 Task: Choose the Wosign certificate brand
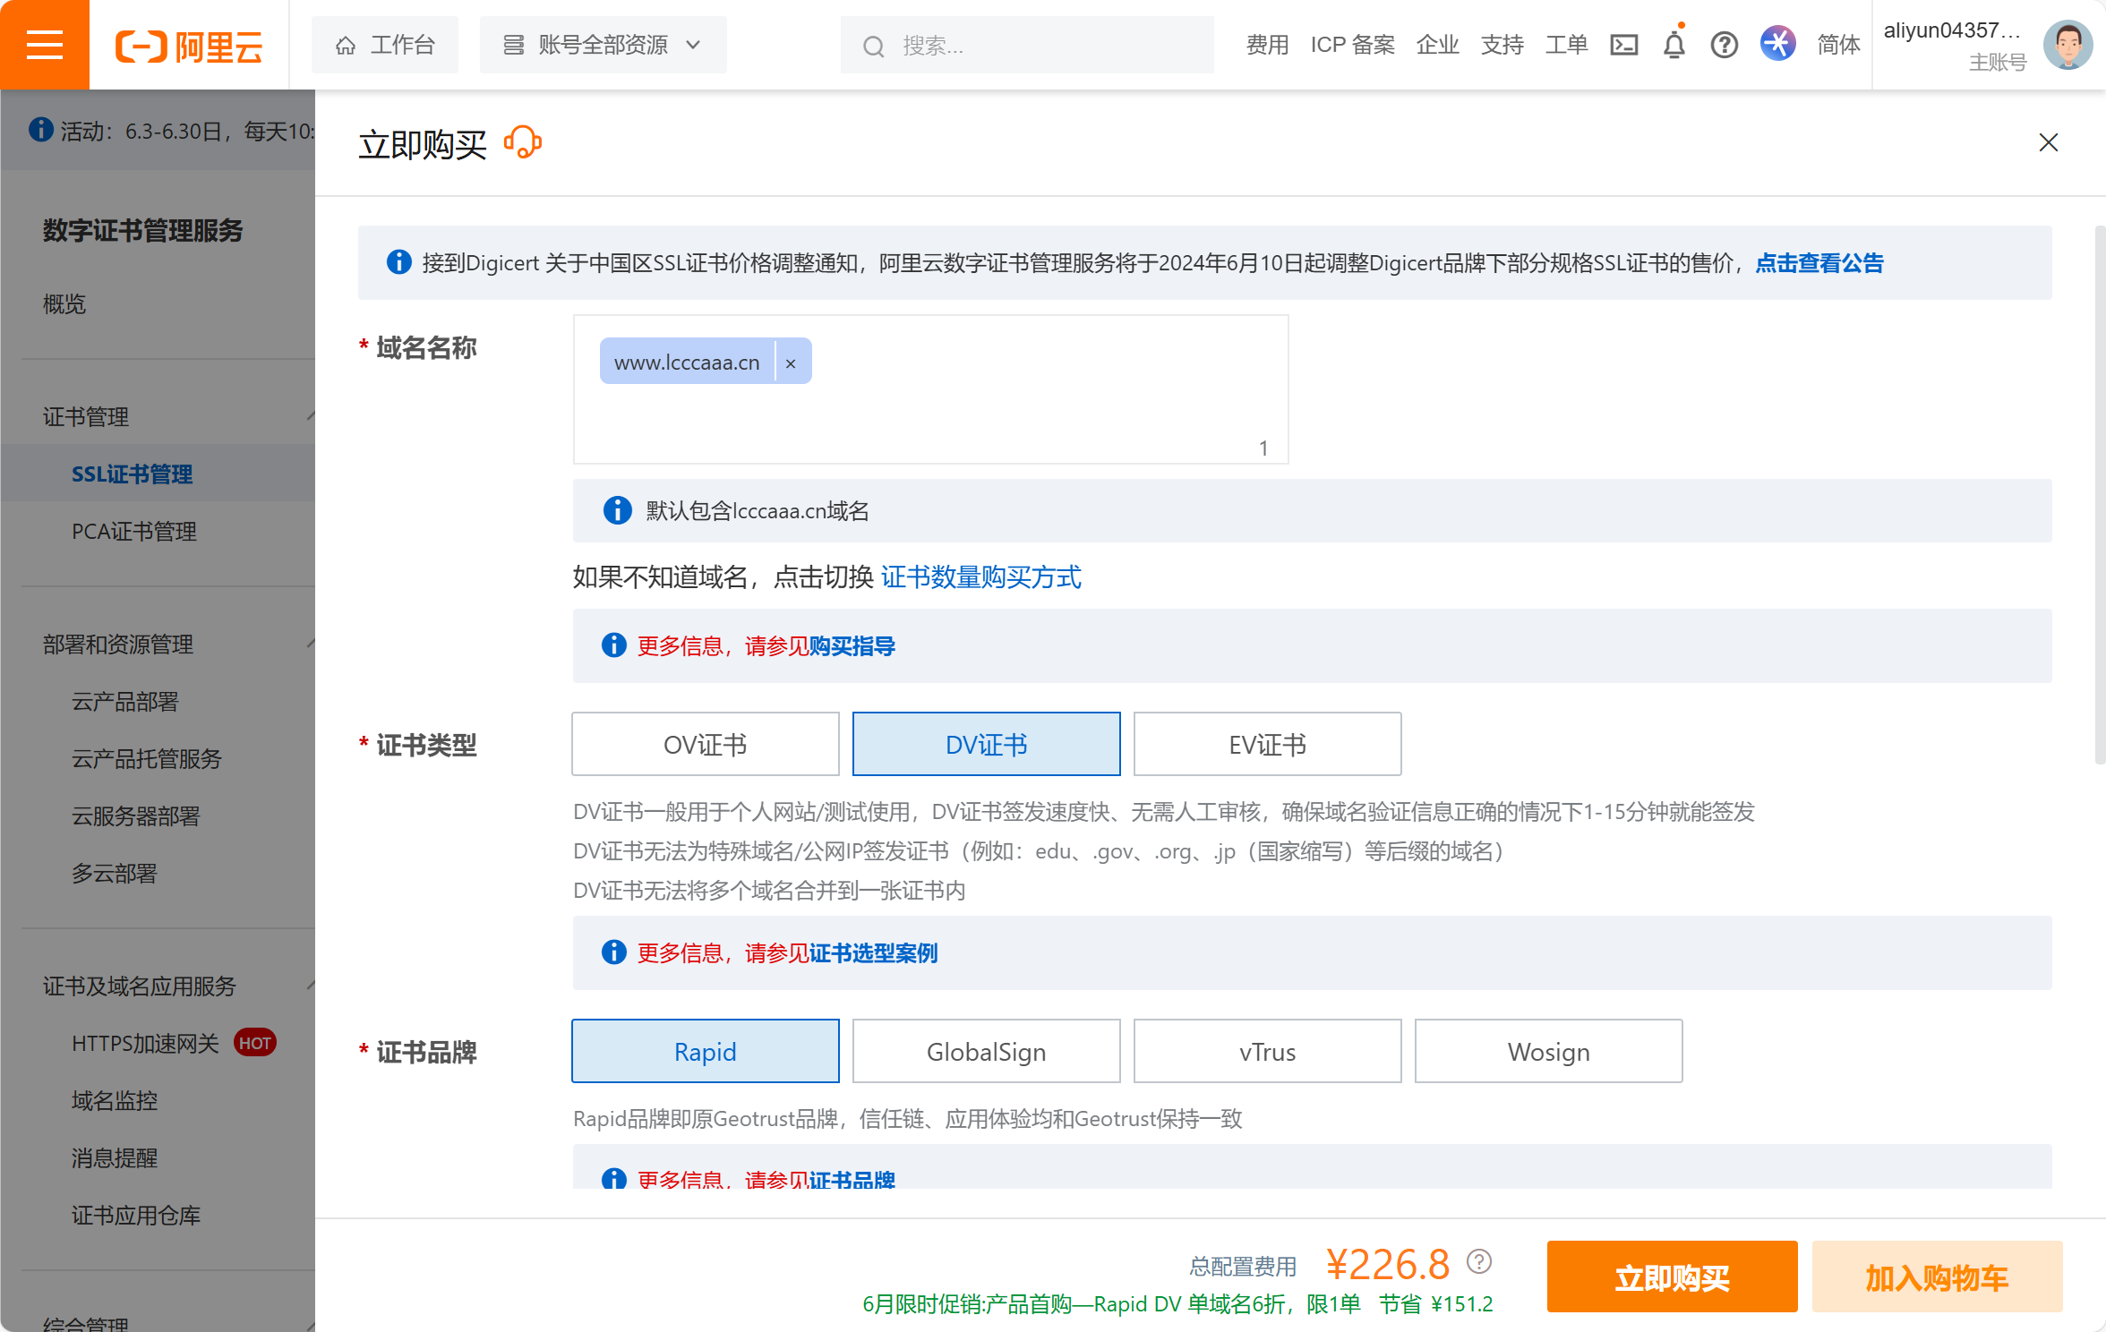[x=1549, y=1051]
